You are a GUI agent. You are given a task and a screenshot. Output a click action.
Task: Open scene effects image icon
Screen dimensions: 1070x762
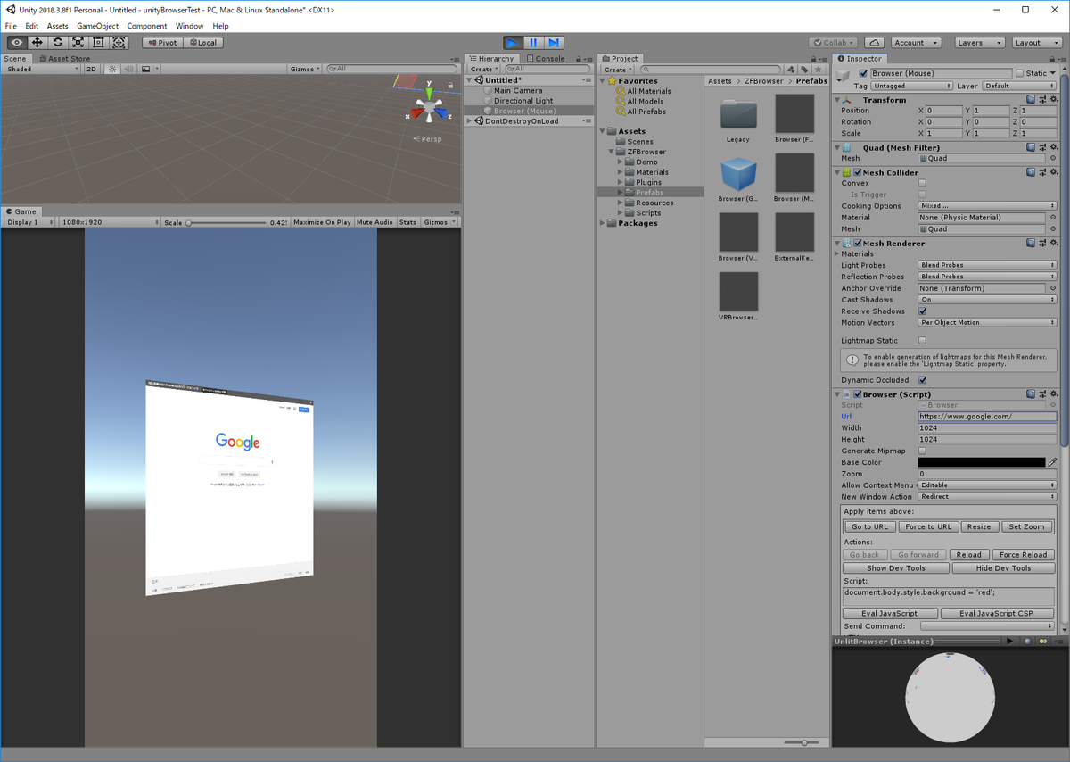coord(147,69)
